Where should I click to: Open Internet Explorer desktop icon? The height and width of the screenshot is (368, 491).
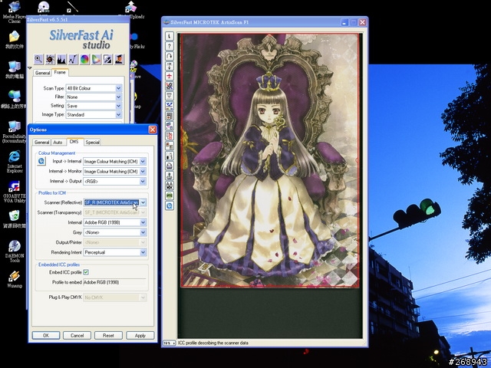pos(15,162)
